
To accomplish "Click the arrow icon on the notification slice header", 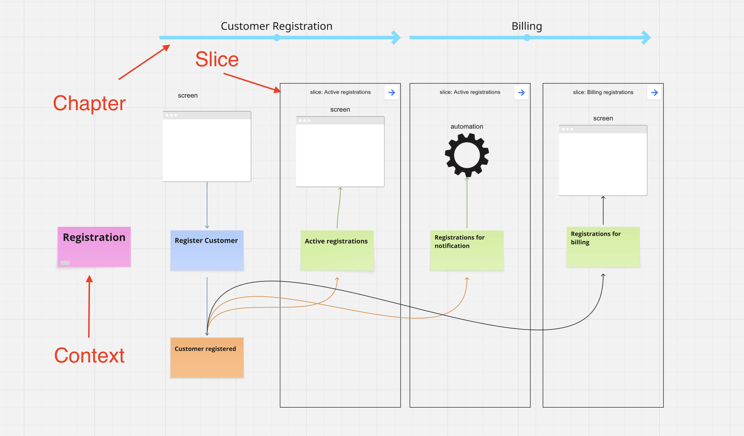I will [521, 92].
